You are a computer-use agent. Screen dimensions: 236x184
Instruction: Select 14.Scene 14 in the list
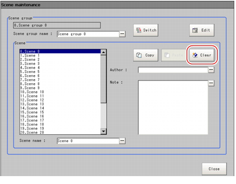point(60,108)
